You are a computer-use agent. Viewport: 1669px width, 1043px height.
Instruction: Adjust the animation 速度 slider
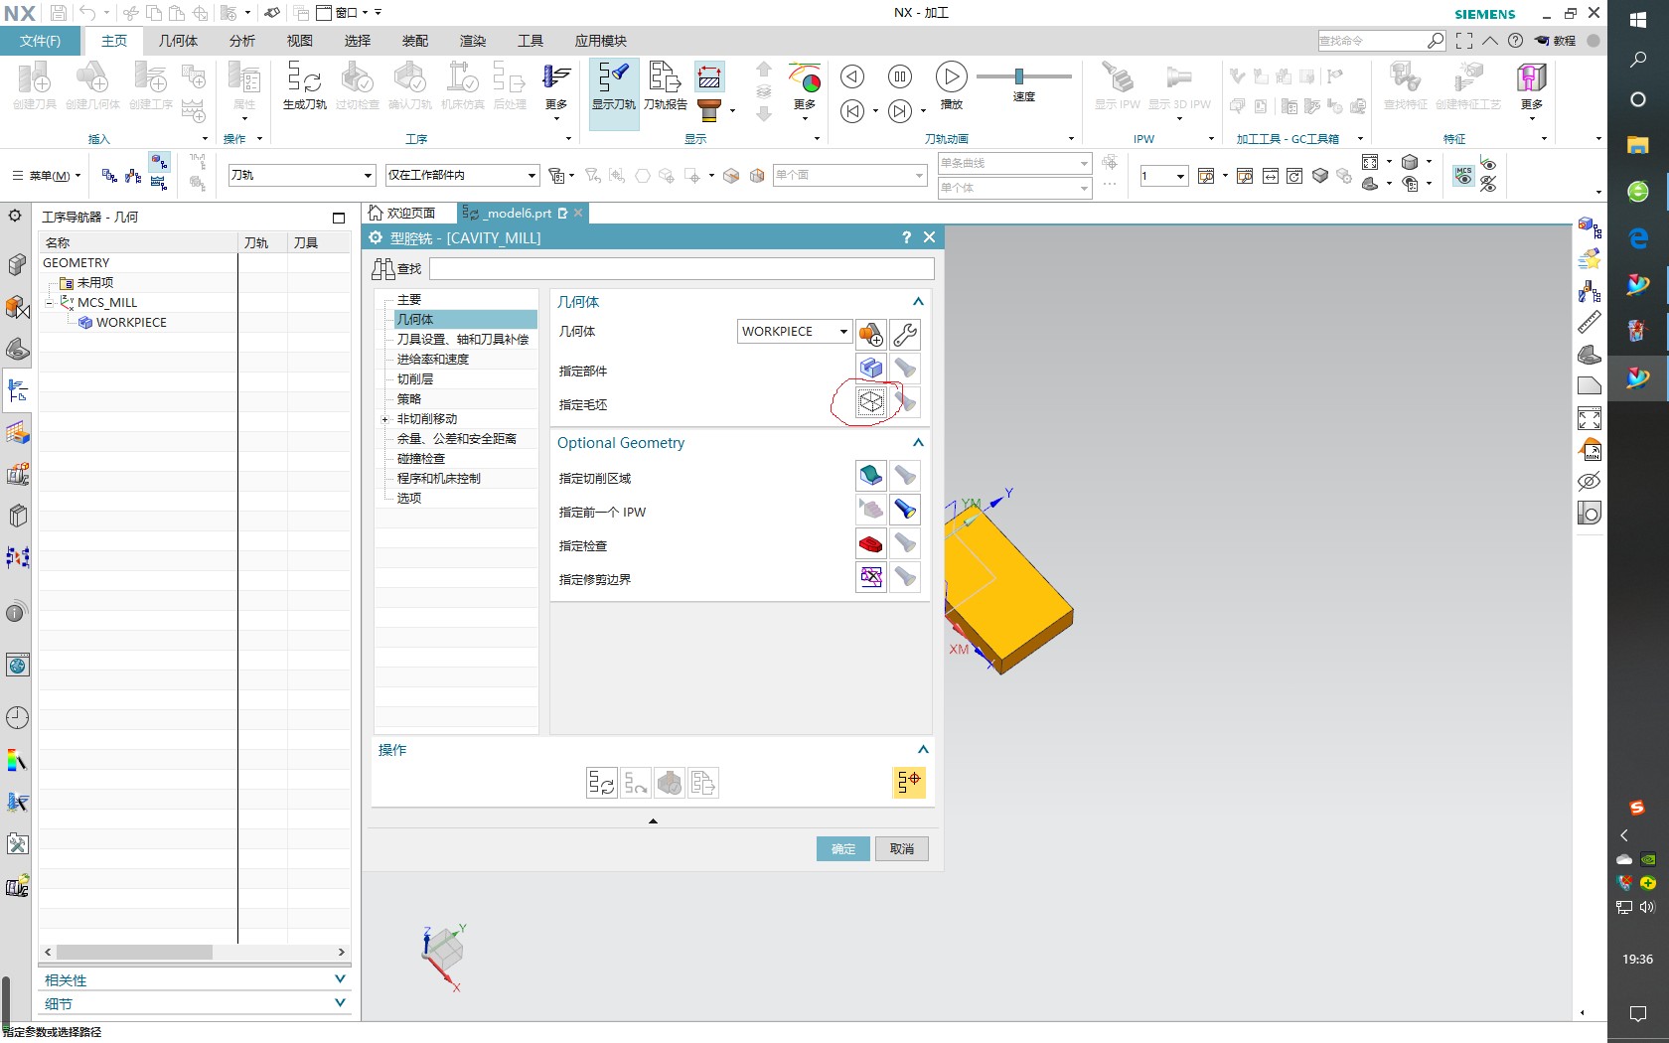(1019, 76)
